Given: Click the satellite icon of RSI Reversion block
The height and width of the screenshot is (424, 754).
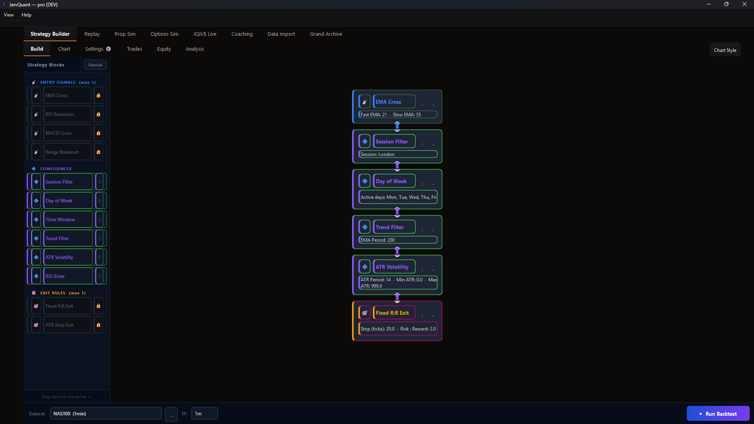Looking at the screenshot, I should point(36,114).
